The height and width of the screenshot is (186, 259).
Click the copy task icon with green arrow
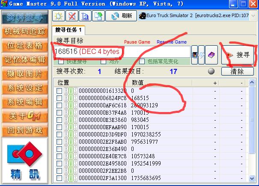98,16
